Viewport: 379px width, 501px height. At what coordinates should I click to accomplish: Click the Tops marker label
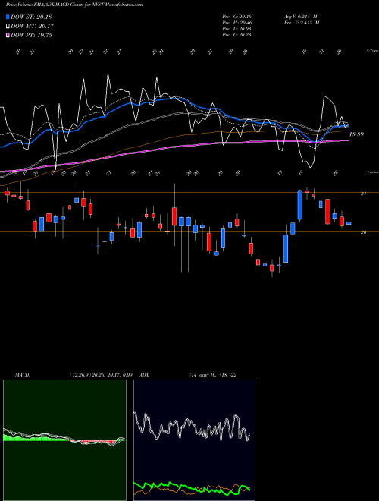pyautogui.click(x=372, y=51)
